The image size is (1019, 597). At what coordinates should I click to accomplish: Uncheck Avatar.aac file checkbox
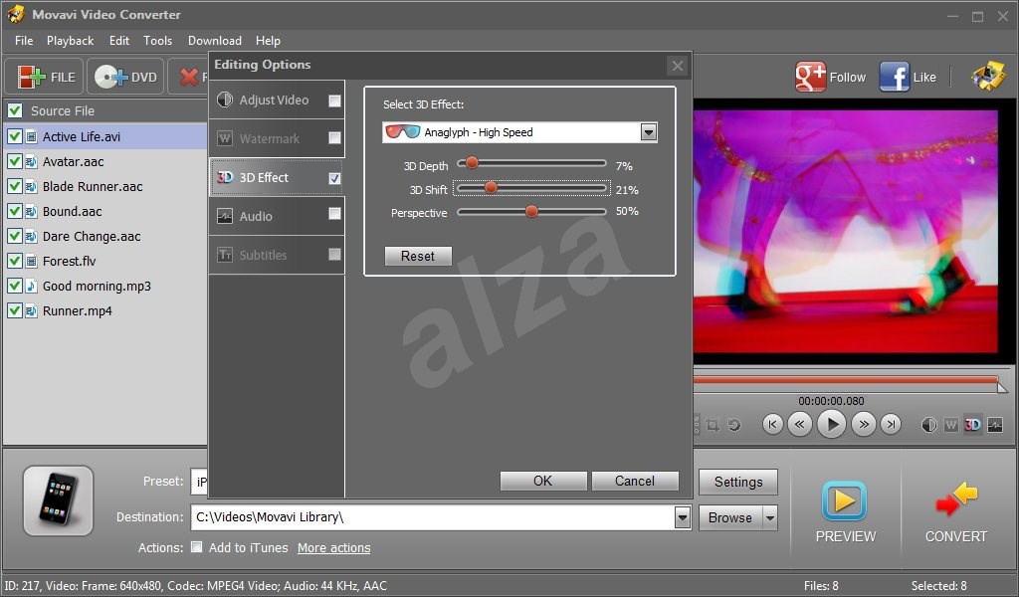click(14, 161)
